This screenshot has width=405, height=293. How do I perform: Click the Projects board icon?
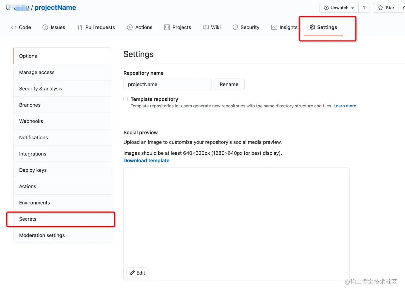click(167, 27)
